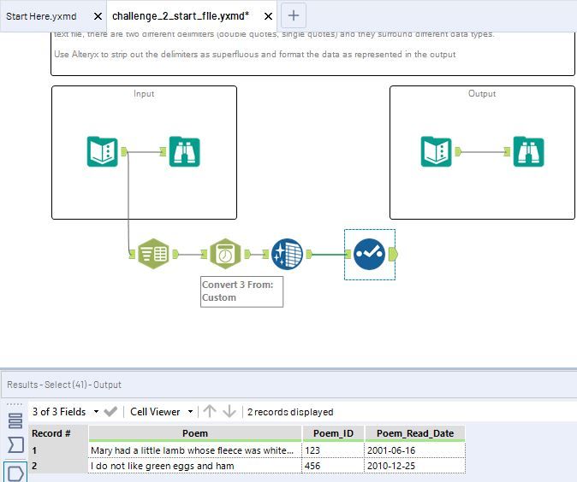This screenshot has width=577, height=482.
Task: Close the challenge_2_start_file.yxmd tab
Action: [269, 16]
